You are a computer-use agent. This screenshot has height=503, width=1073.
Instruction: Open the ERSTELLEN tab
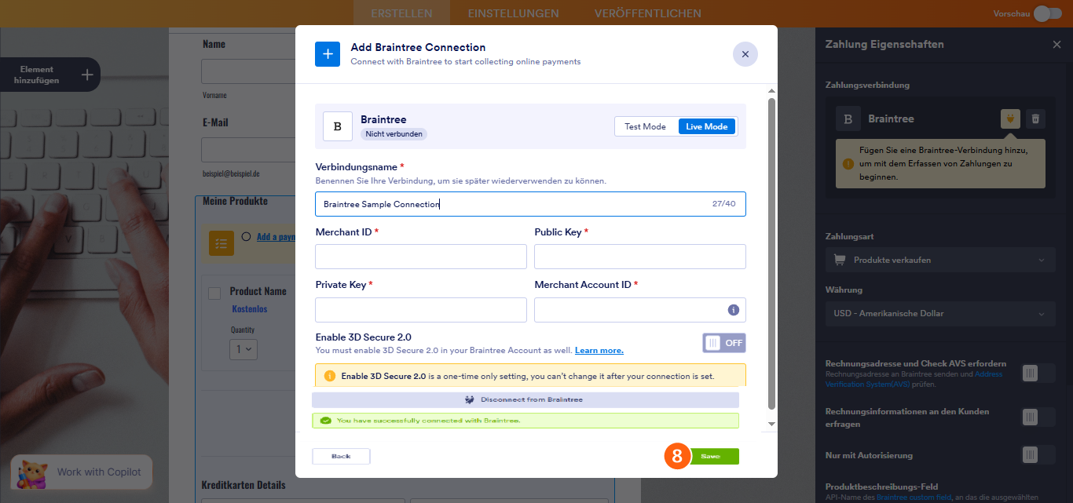click(401, 13)
